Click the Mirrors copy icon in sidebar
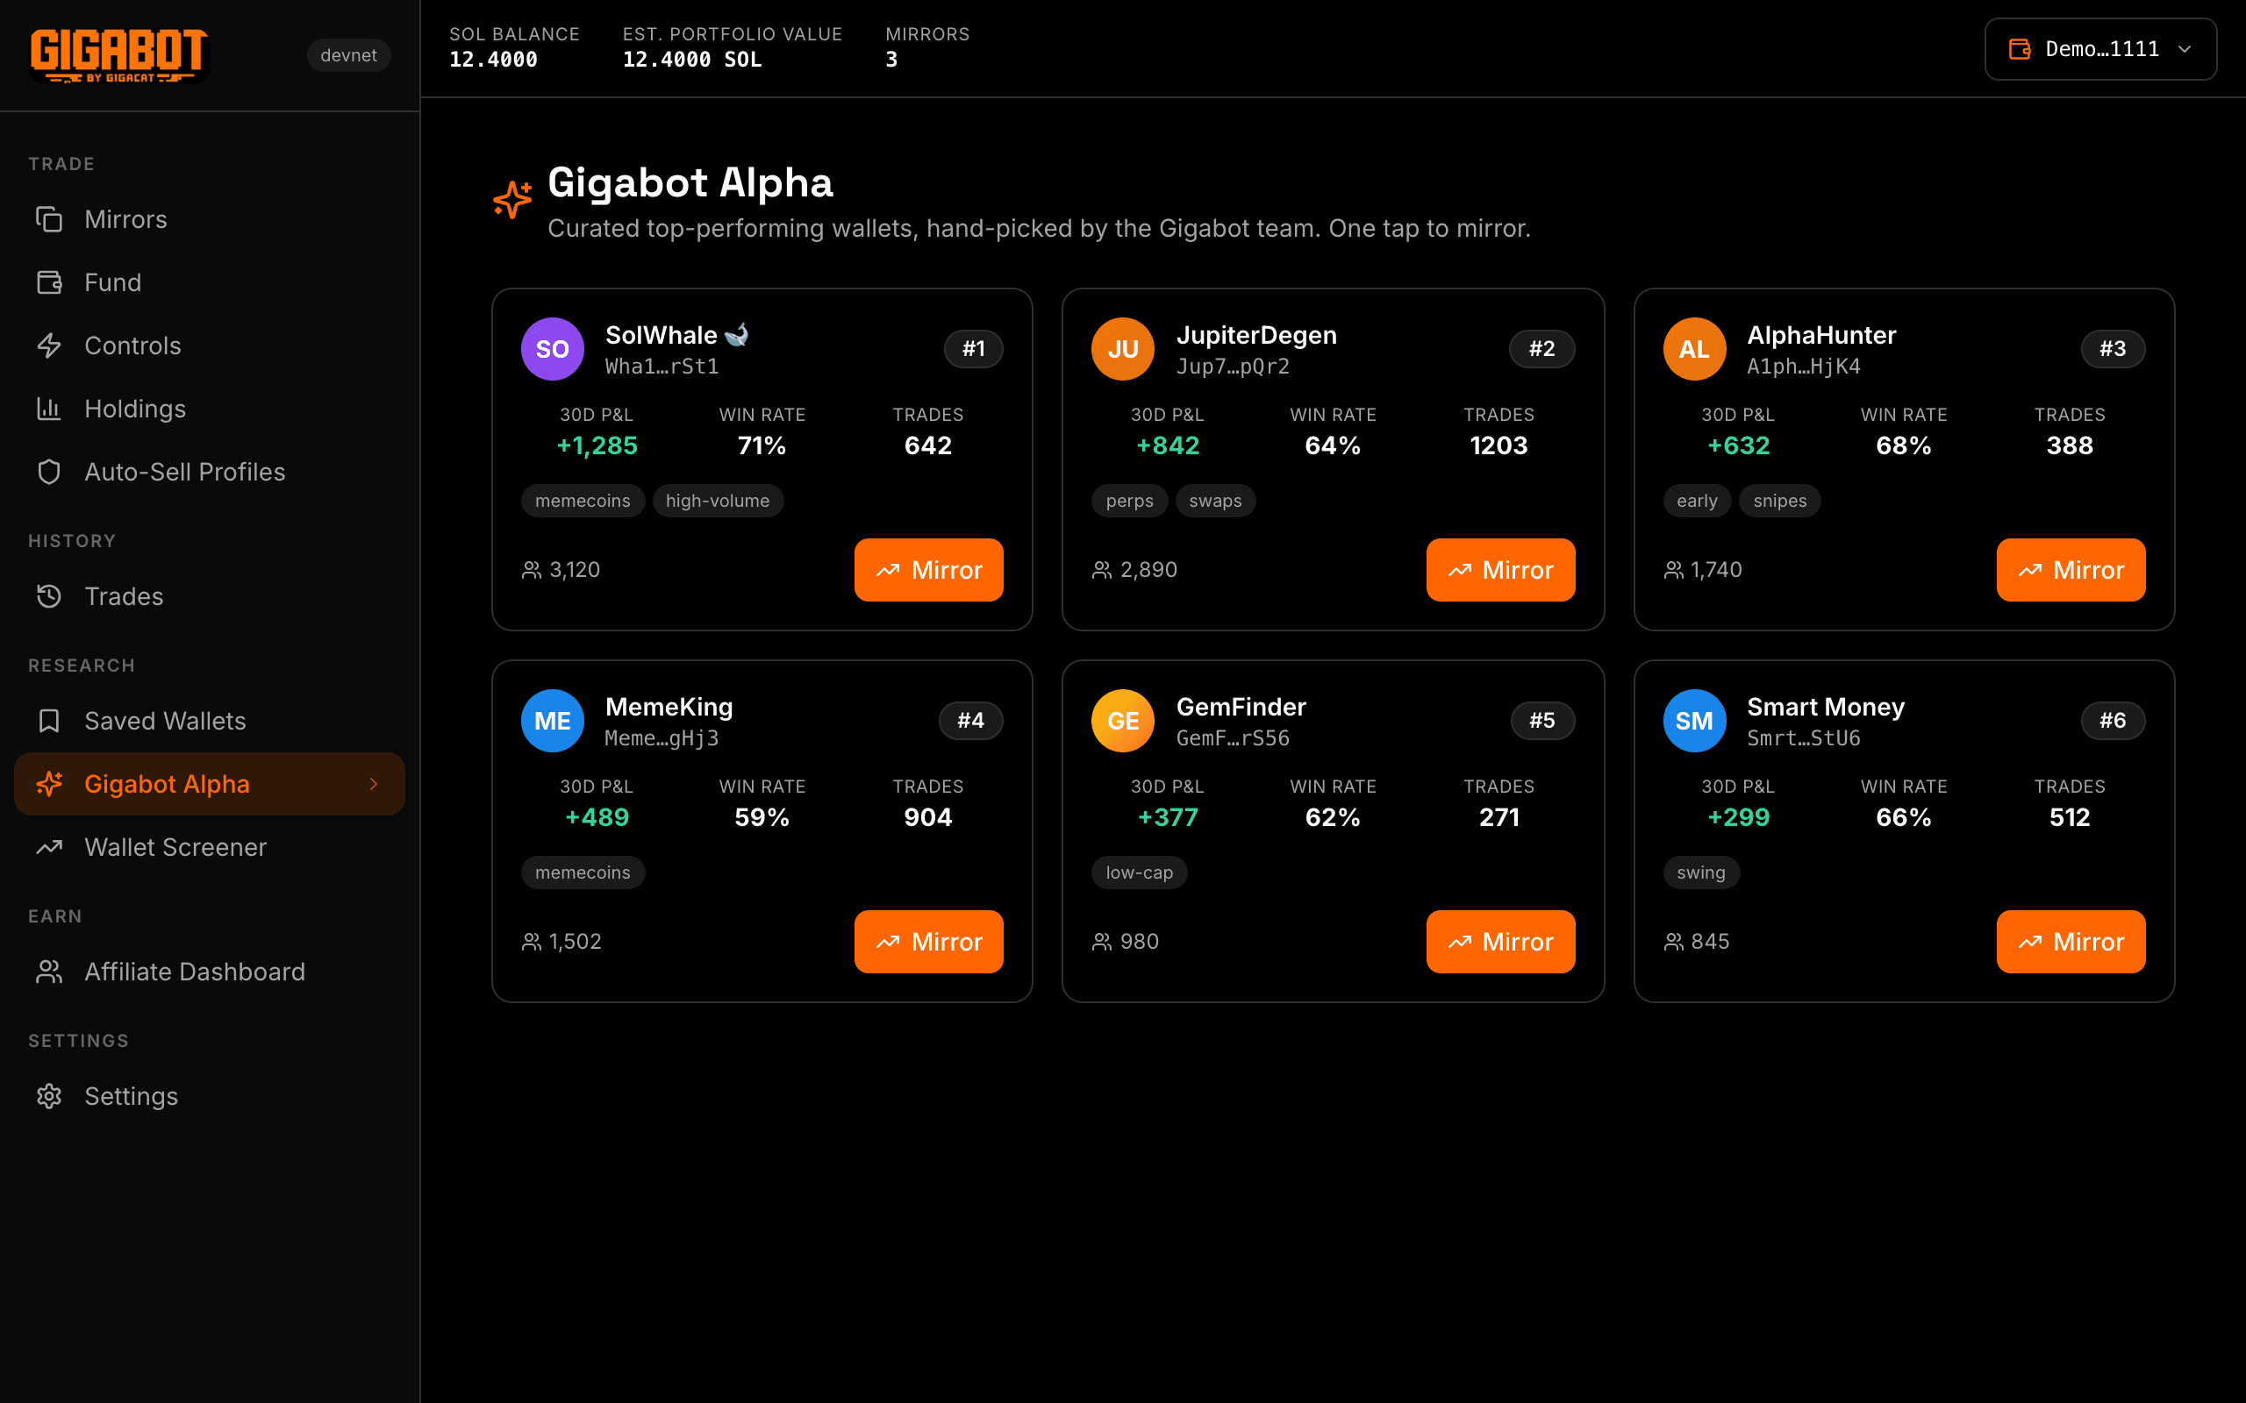Screen dimensions: 2246x1403 [x=49, y=219]
